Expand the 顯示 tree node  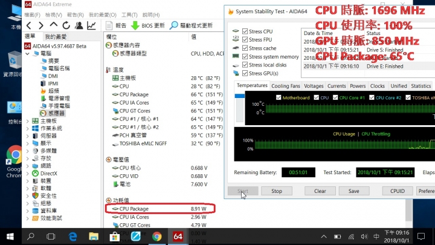pyautogui.click(x=27, y=143)
